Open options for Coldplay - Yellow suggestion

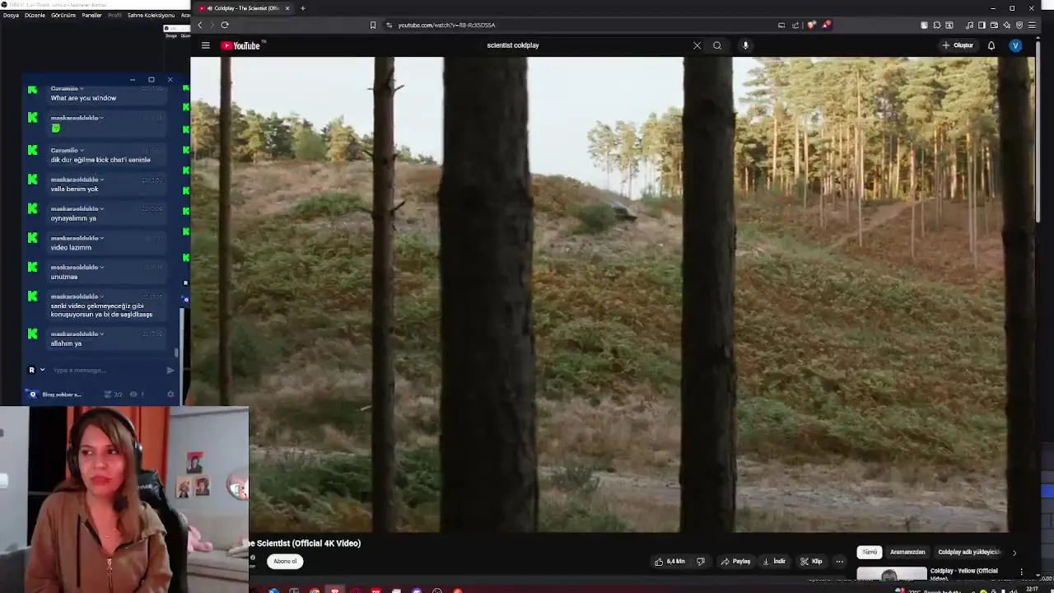point(1022,572)
